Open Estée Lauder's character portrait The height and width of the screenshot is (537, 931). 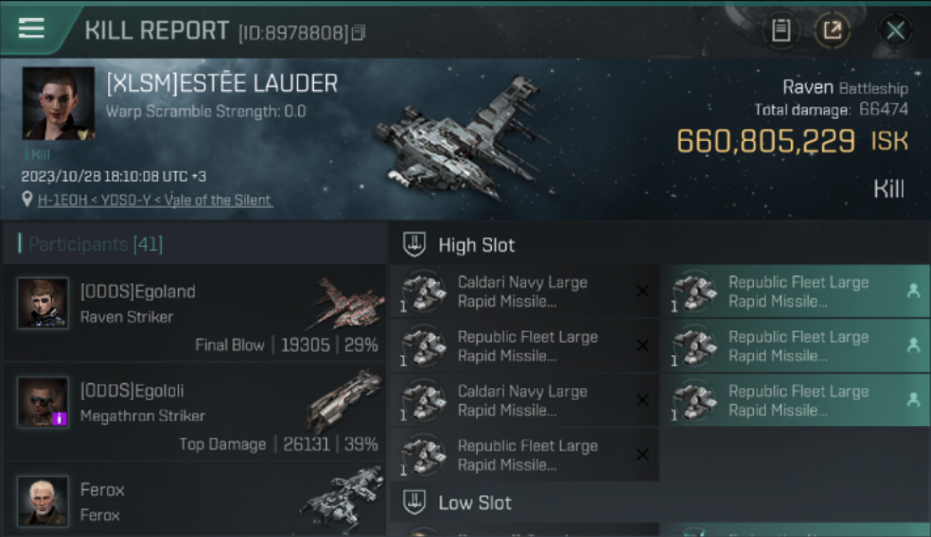coord(58,103)
